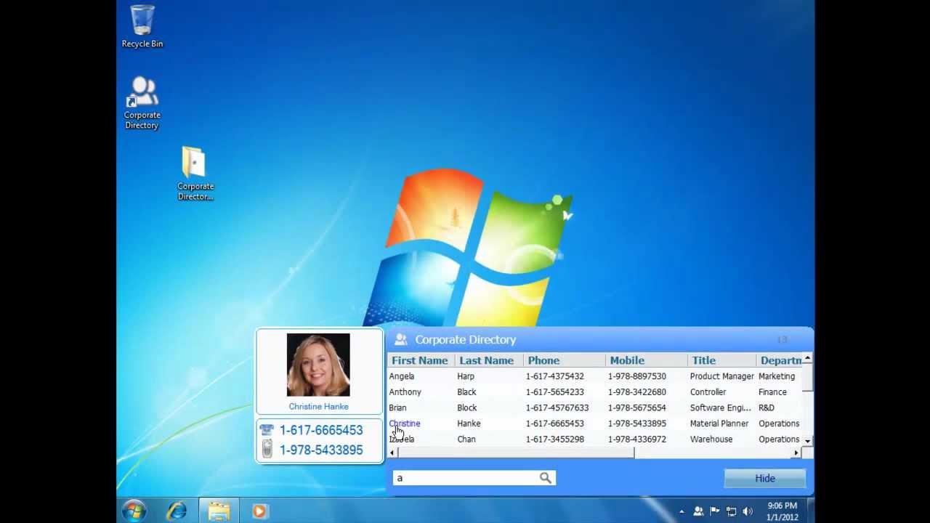Select the Christine first name cell
This screenshot has height=523, width=930.
[x=404, y=423]
